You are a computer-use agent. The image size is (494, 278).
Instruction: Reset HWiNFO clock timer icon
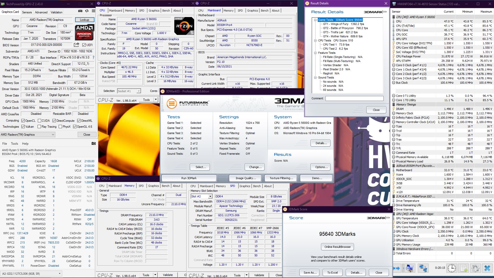coord(452,268)
